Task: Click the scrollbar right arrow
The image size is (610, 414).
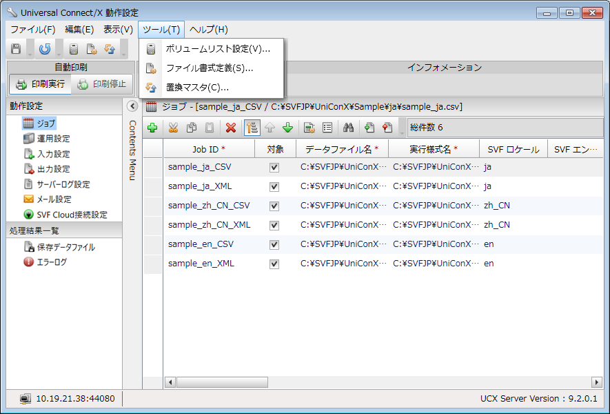Action: pos(596,382)
